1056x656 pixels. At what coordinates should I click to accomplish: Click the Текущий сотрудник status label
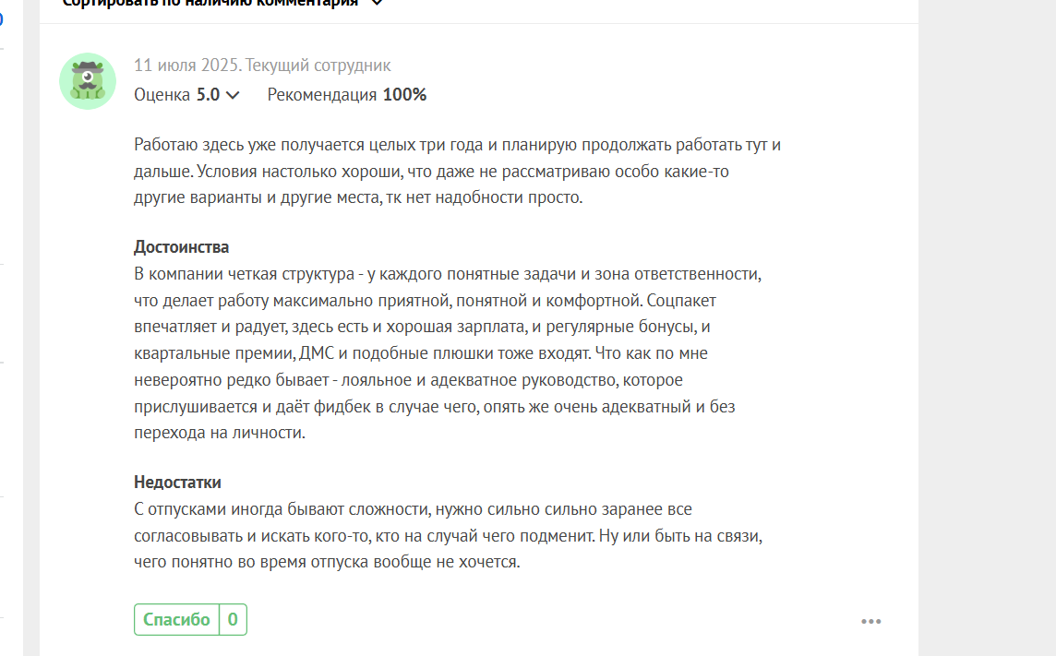coord(318,66)
